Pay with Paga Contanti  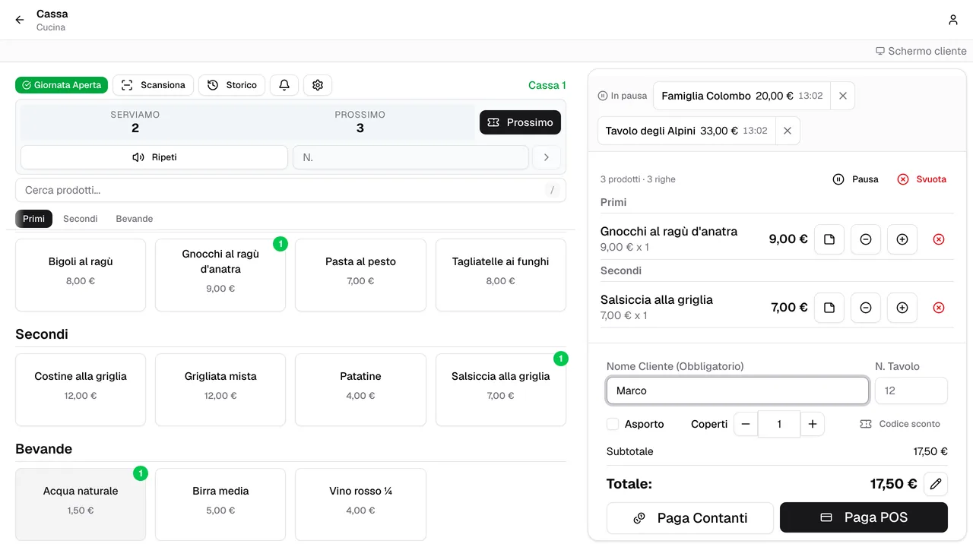[x=690, y=518]
